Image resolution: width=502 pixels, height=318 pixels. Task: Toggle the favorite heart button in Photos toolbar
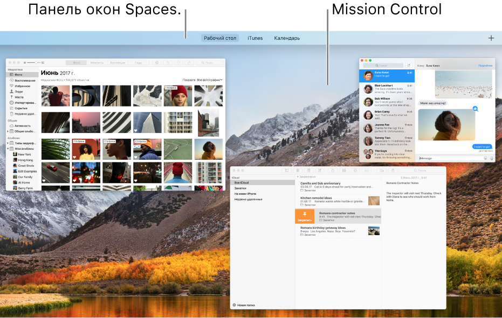click(x=178, y=62)
